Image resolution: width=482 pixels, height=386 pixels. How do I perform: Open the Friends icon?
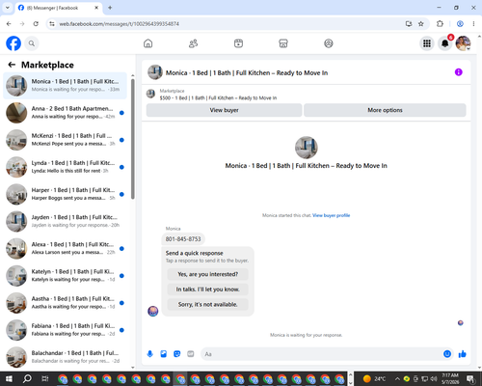point(193,43)
